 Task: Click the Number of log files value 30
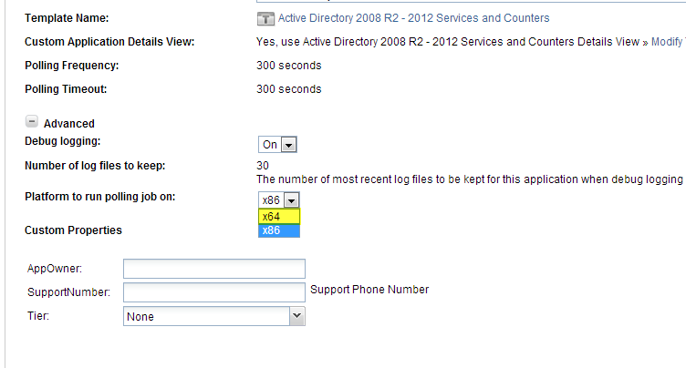(x=263, y=166)
